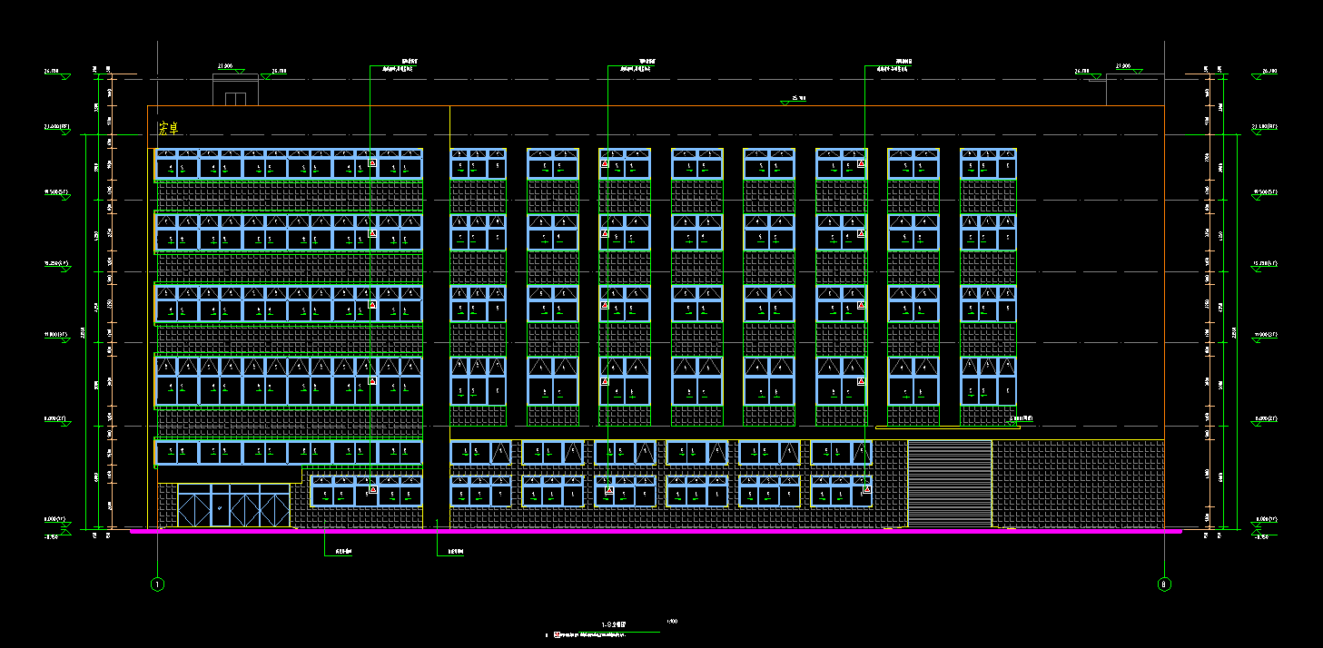1323x648 pixels.
Task: Select the yellow 宏卓 signage text
Action: point(168,129)
